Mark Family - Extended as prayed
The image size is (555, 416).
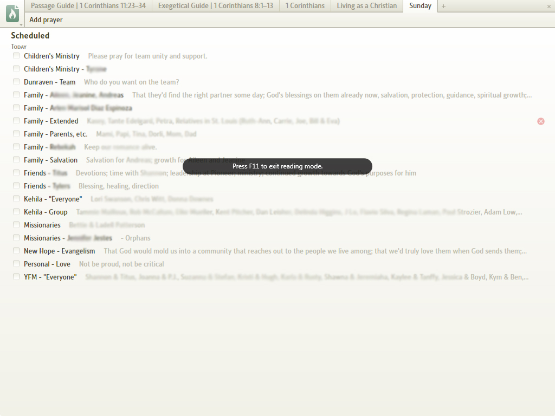pos(16,121)
